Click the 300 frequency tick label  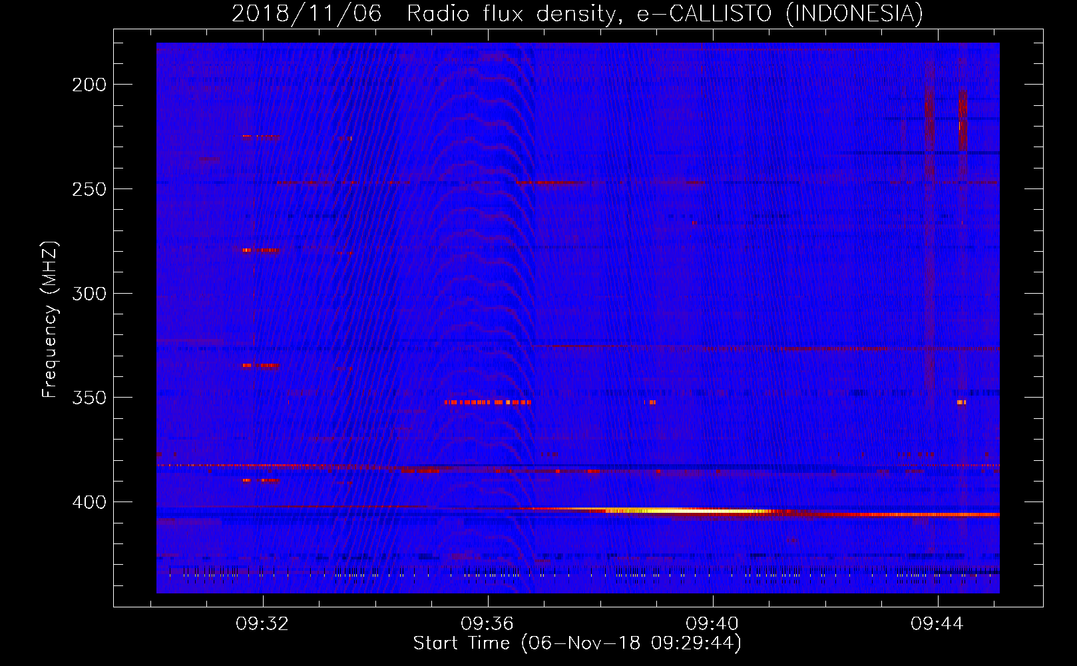(89, 294)
